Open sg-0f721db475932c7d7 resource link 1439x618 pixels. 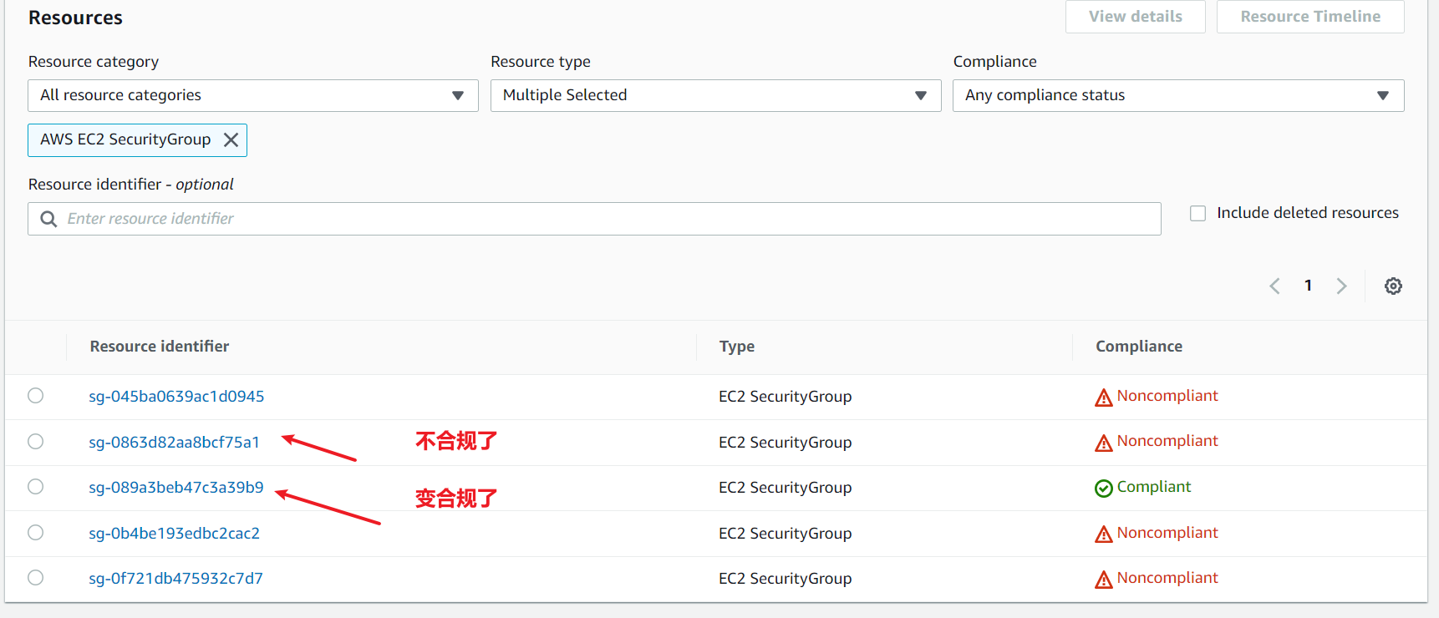tap(175, 579)
